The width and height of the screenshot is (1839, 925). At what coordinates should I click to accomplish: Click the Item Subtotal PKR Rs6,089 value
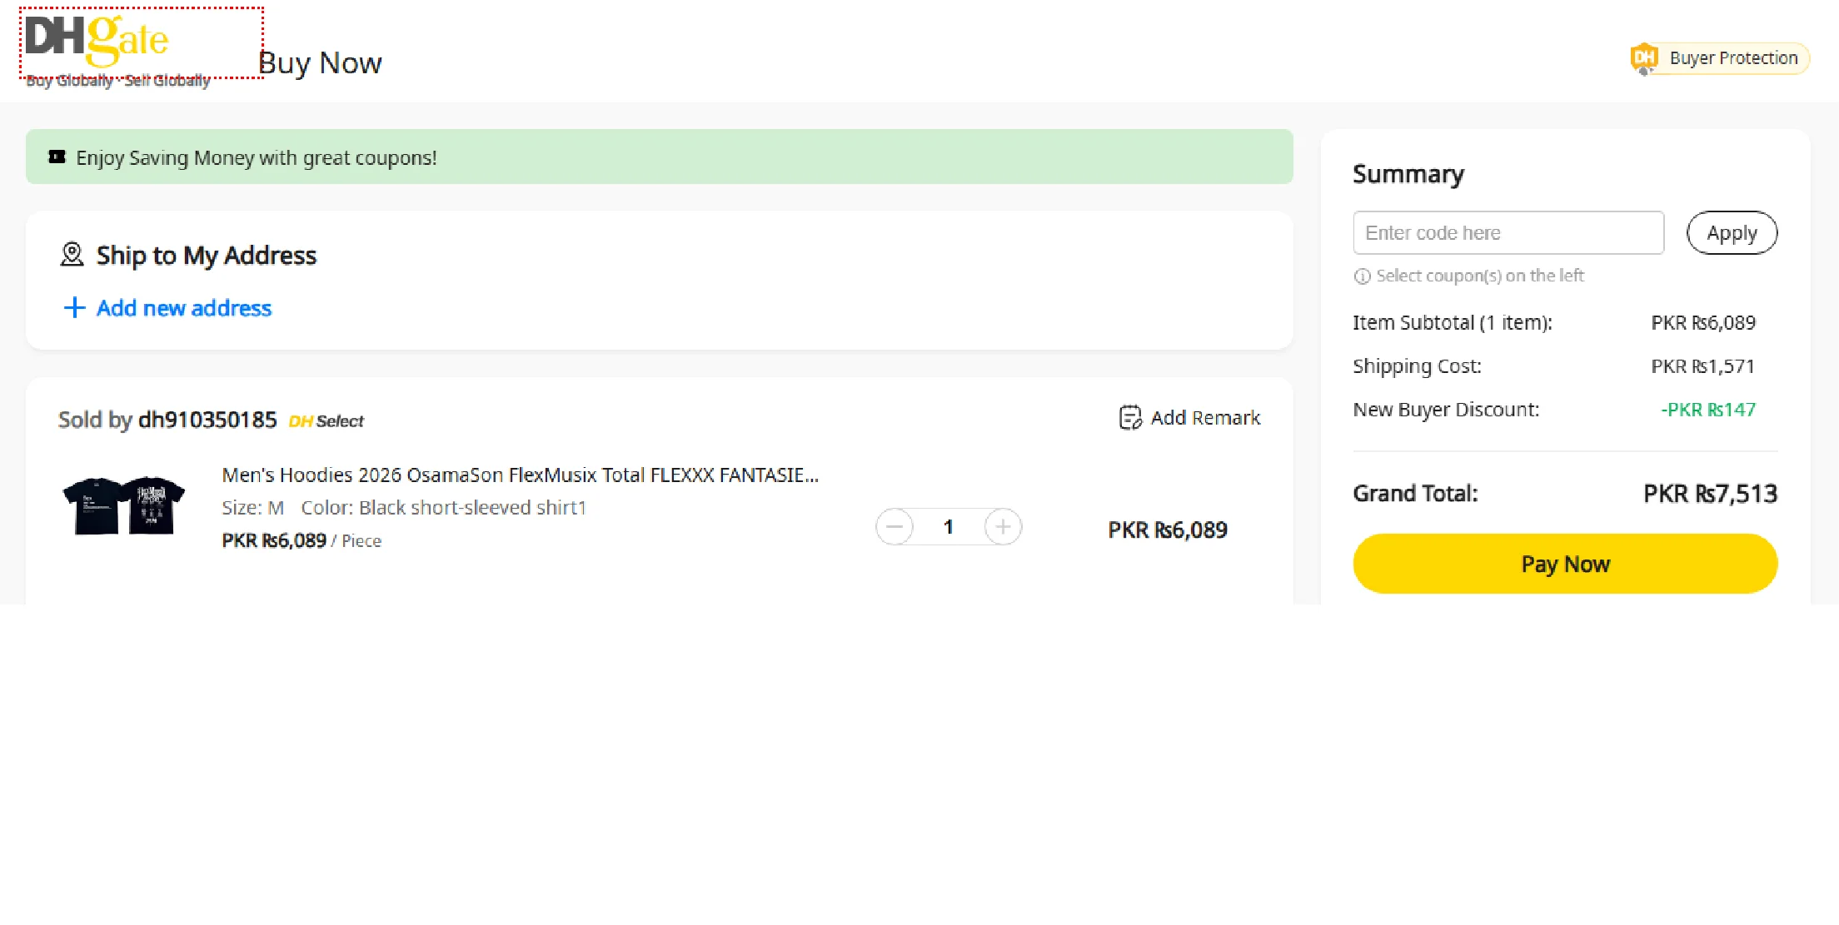click(1703, 323)
